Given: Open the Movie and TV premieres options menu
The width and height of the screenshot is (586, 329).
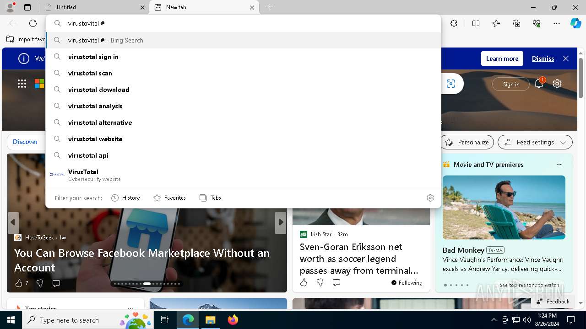Looking at the screenshot, I should click(559, 164).
